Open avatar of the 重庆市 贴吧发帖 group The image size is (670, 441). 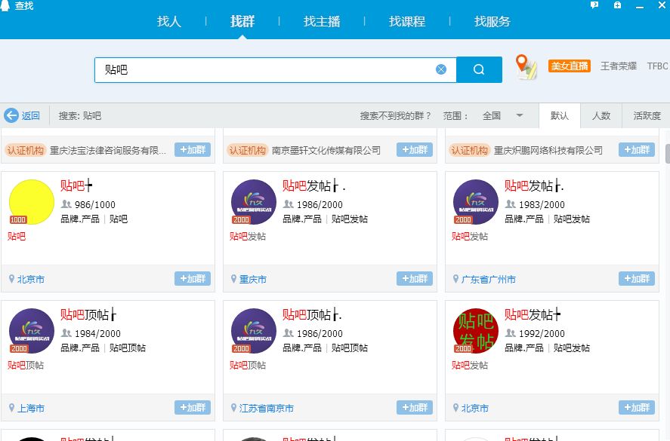(x=254, y=202)
